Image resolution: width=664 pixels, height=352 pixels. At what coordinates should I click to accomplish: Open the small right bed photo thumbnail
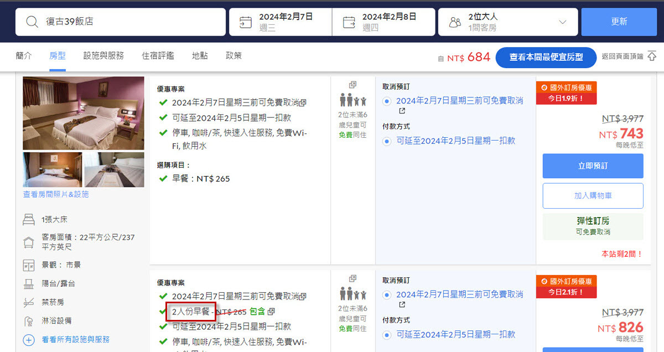coord(114,170)
